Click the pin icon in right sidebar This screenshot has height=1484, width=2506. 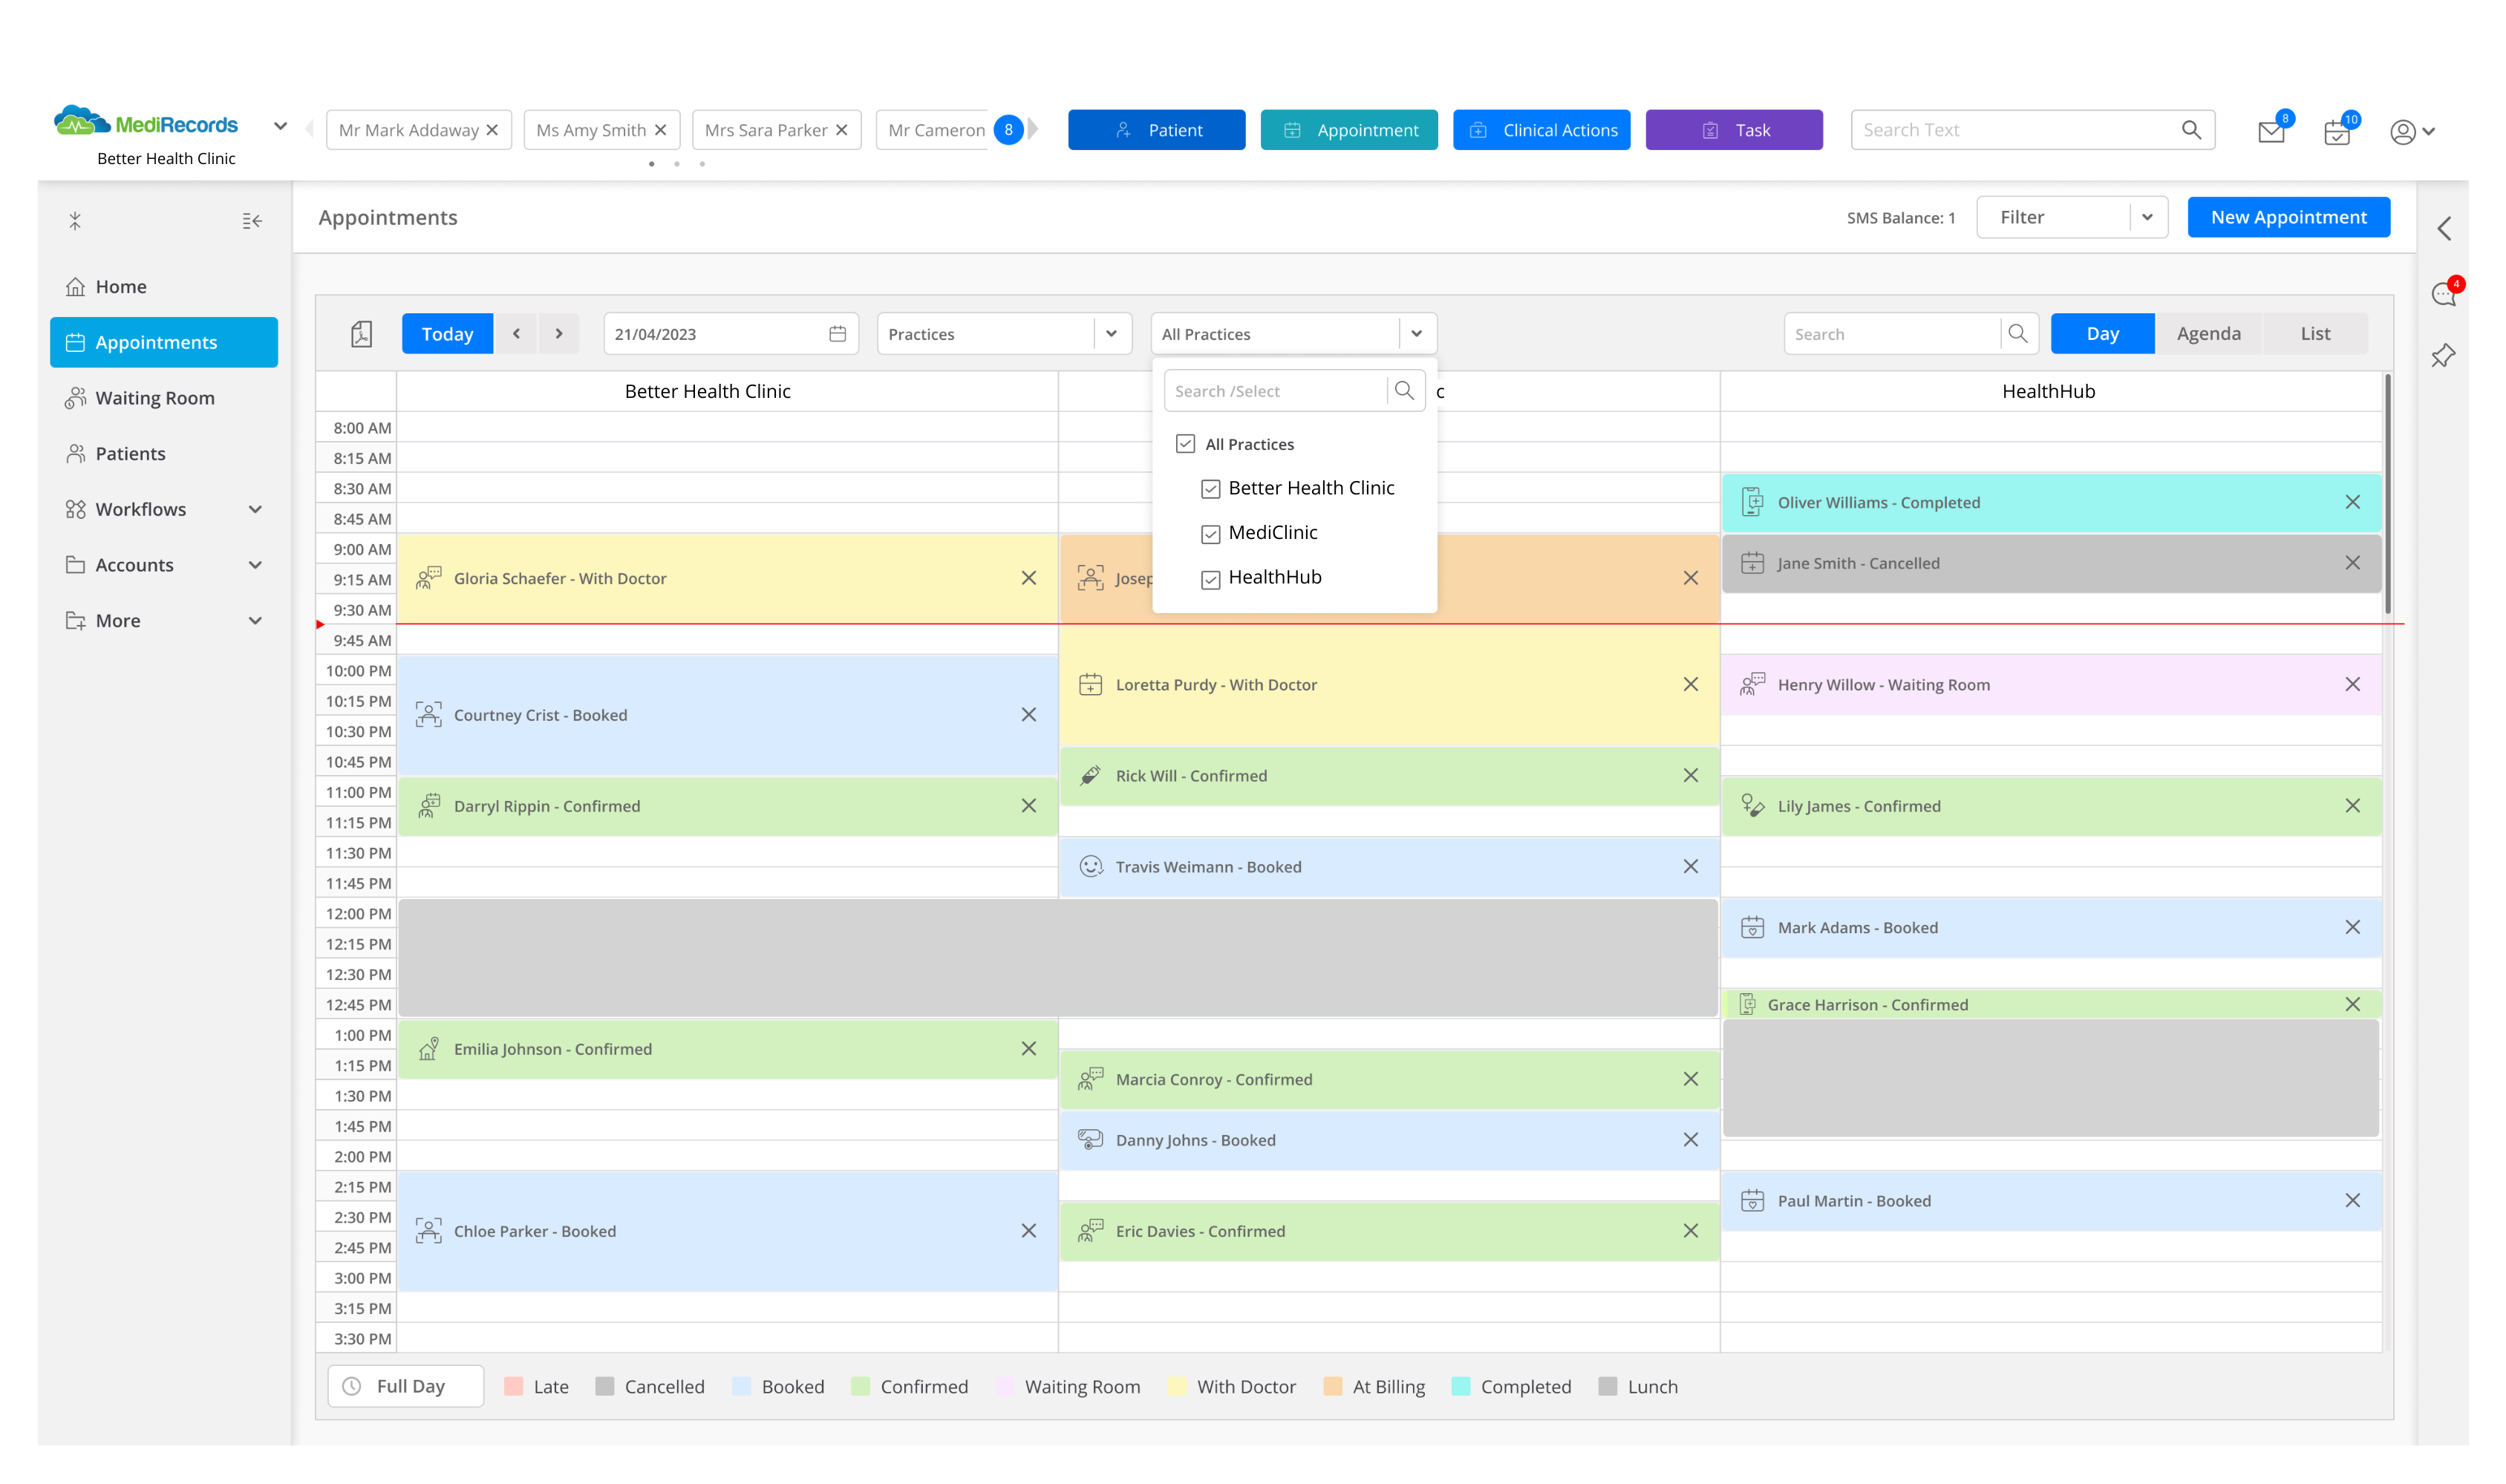(x=2443, y=355)
